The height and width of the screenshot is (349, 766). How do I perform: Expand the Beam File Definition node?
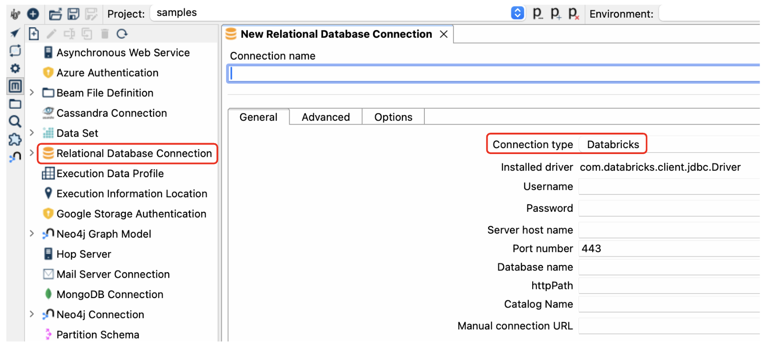point(32,93)
